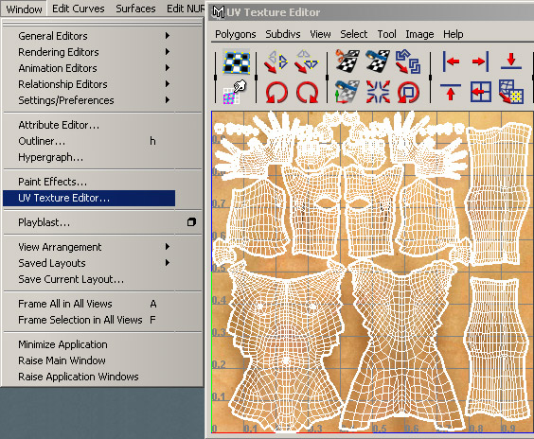Image resolution: width=534 pixels, height=439 pixels.
Task: Click the down arrow alignment icon
Action: (511, 61)
